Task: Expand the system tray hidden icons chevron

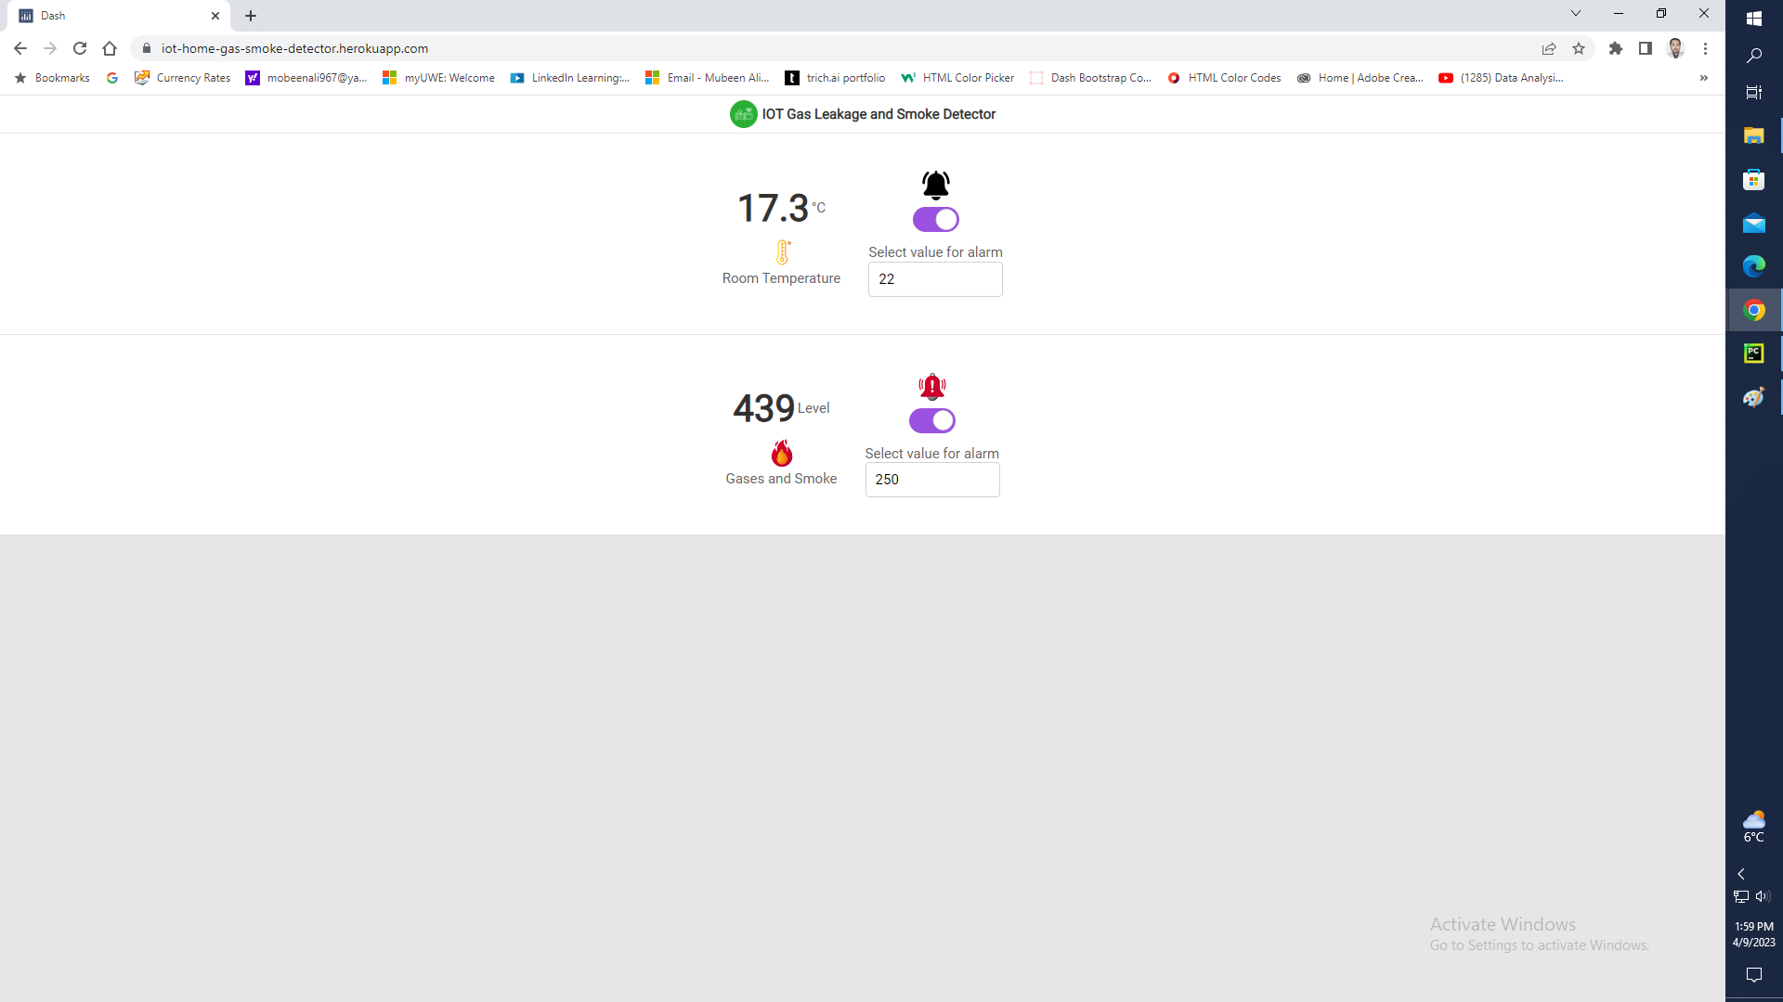Action: pos(1741,874)
